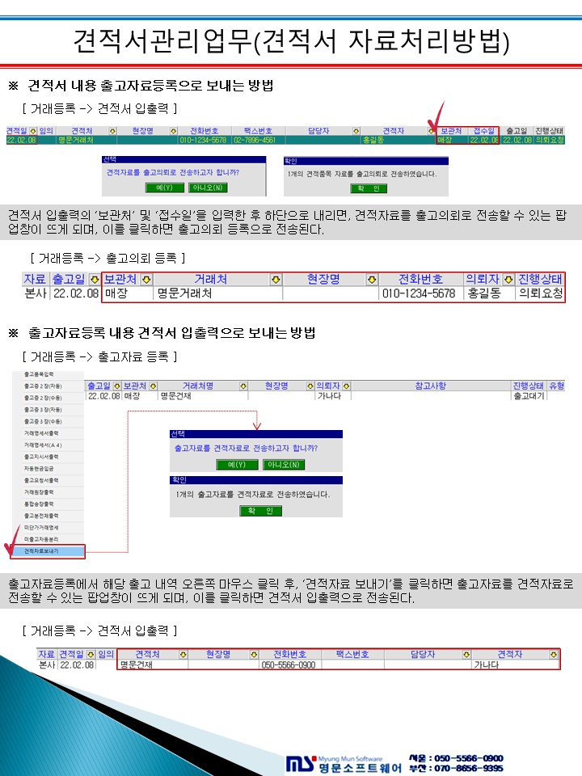Screen dimensions: 582x776
Task: Open the 보관처 dropdown arrow in 출고의뢰 등록 table
Action: pos(146,279)
